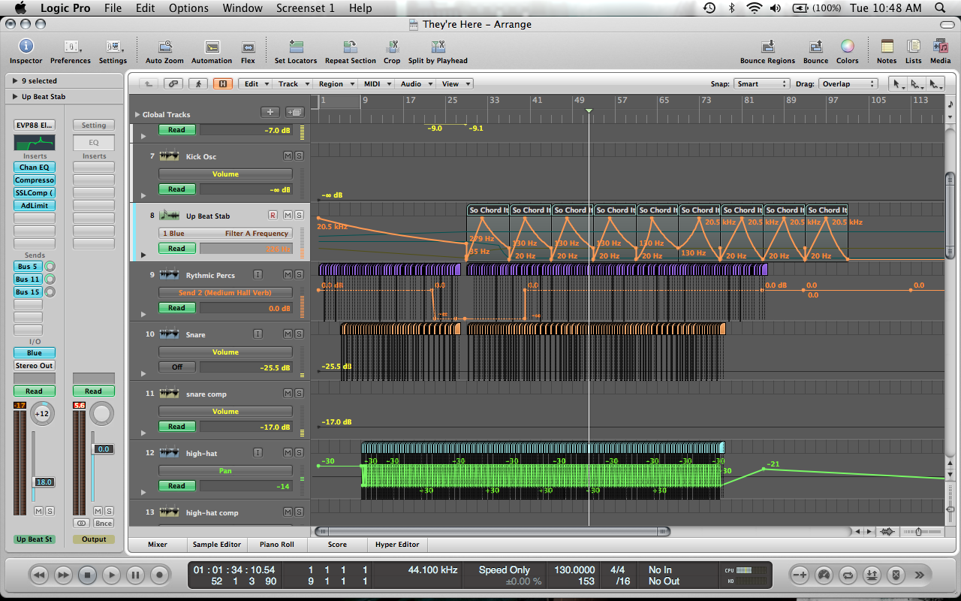Open the Bounce Regions tool
Screen dimensions: 961x601
767,47
